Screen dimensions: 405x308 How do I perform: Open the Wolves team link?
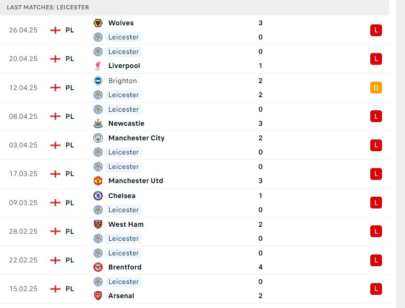pos(121,23)
